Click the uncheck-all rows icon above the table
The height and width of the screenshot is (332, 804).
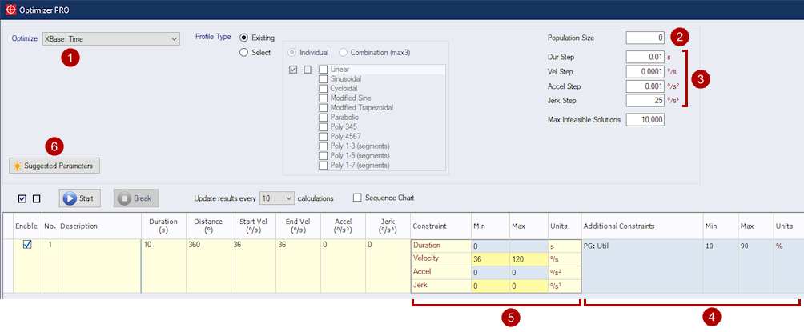click(x=36, y=198)
